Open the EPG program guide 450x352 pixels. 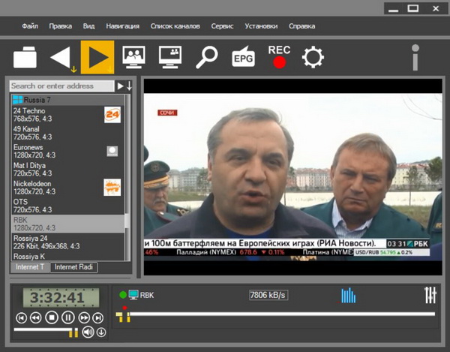tap(243, 58)
